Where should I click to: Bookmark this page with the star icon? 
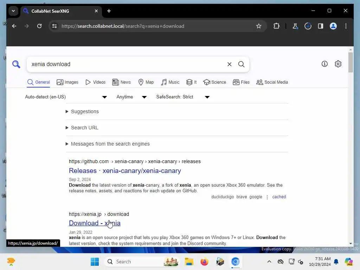coord(259,26)
